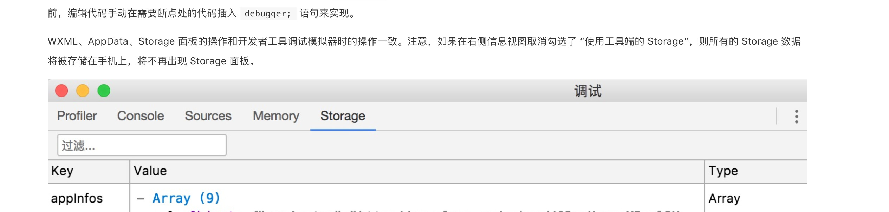
Task: Click the yellow minimize window button
Action: point(83,91)
